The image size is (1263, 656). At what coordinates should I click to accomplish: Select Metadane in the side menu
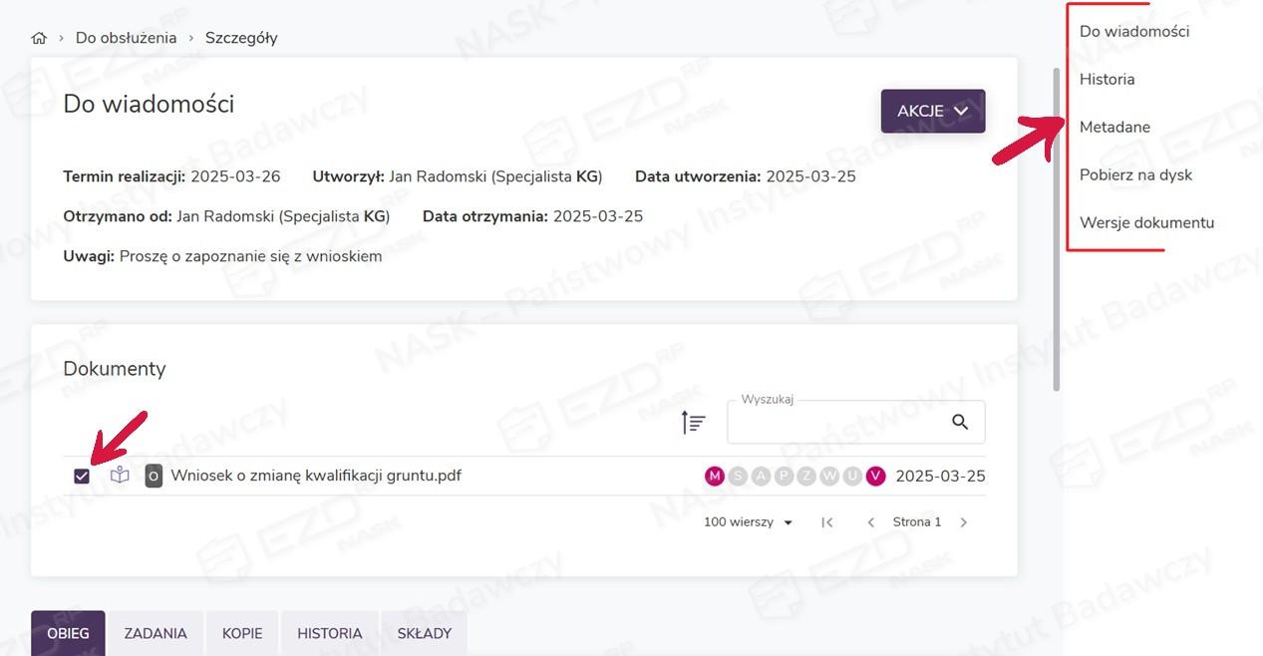point(1114,127)
